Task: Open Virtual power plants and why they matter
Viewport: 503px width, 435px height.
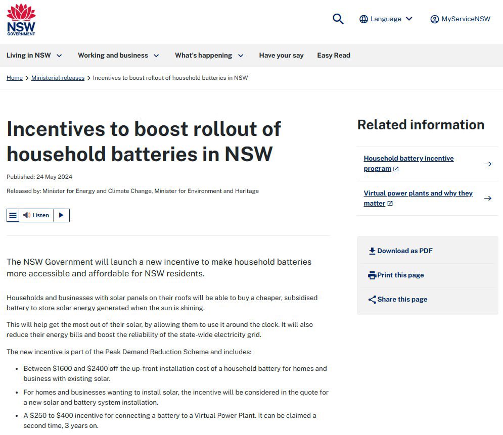Action: tap(418, 198)
